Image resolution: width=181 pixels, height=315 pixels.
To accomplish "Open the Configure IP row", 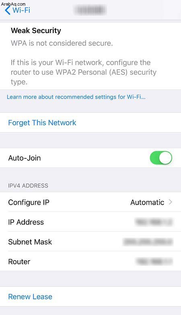I will tap(90, 202).
